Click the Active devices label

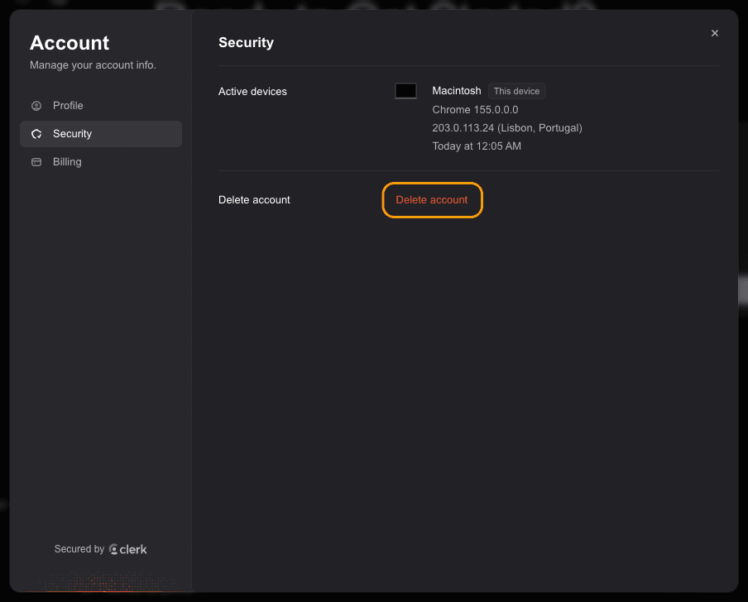point(252,92)
